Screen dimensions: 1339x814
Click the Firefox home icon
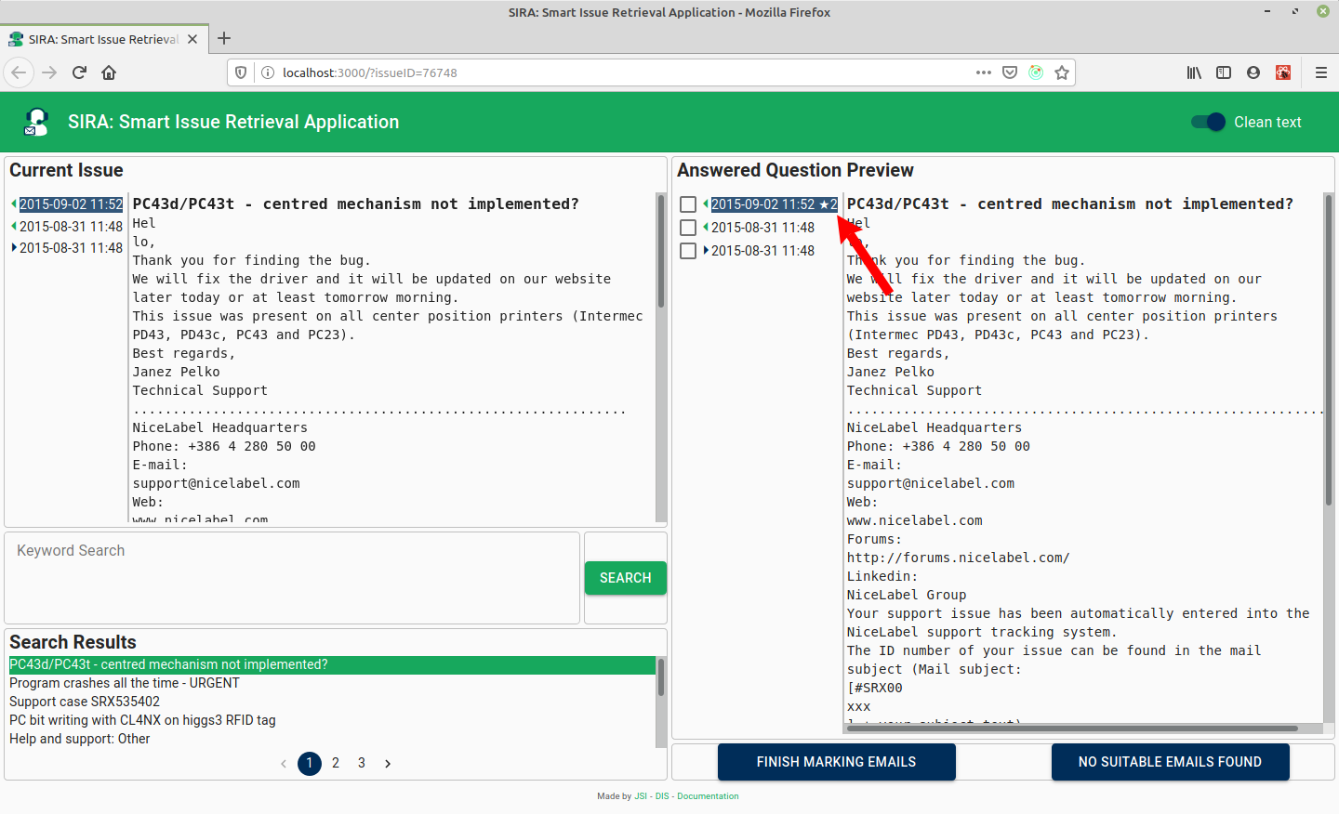click(x=109, y=72)
